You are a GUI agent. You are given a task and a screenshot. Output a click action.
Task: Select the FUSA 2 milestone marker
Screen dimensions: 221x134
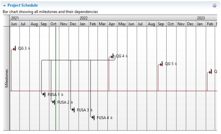(54, 102)
